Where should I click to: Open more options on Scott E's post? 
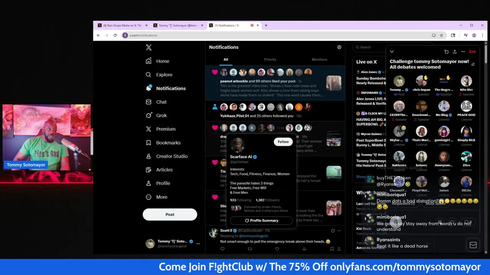click(x=339, y=231)
